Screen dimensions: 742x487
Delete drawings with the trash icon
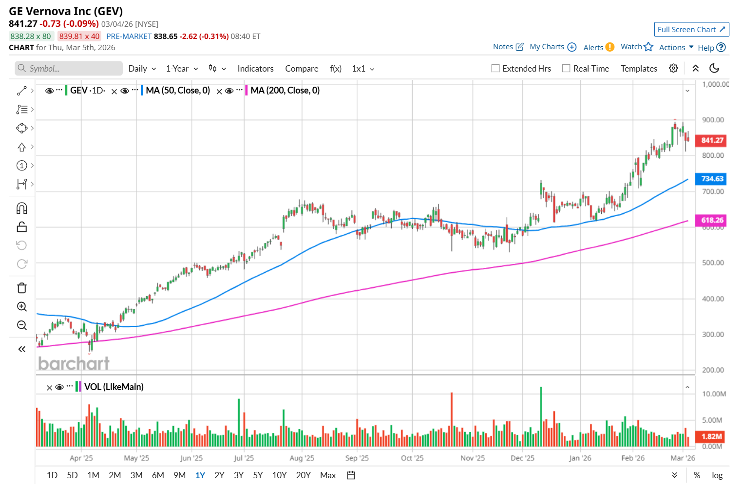click(22, 288)
